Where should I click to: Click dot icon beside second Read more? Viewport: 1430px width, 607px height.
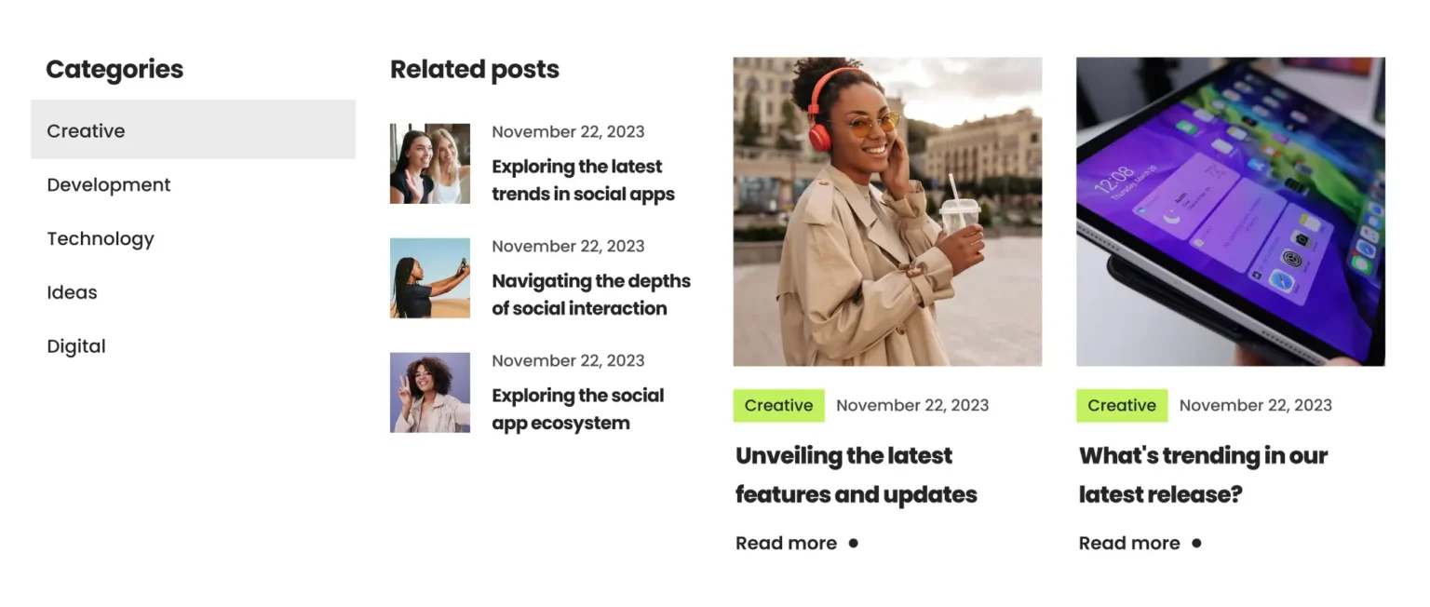tap(1196, 543)
